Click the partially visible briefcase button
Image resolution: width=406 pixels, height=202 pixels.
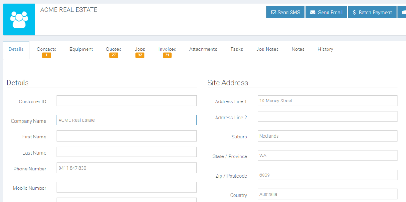coord(402,12)
